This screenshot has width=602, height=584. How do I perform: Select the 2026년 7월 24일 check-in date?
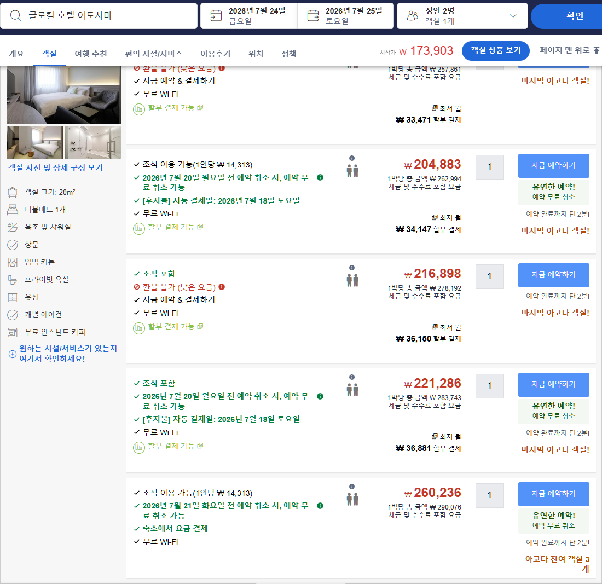point(248,16)
